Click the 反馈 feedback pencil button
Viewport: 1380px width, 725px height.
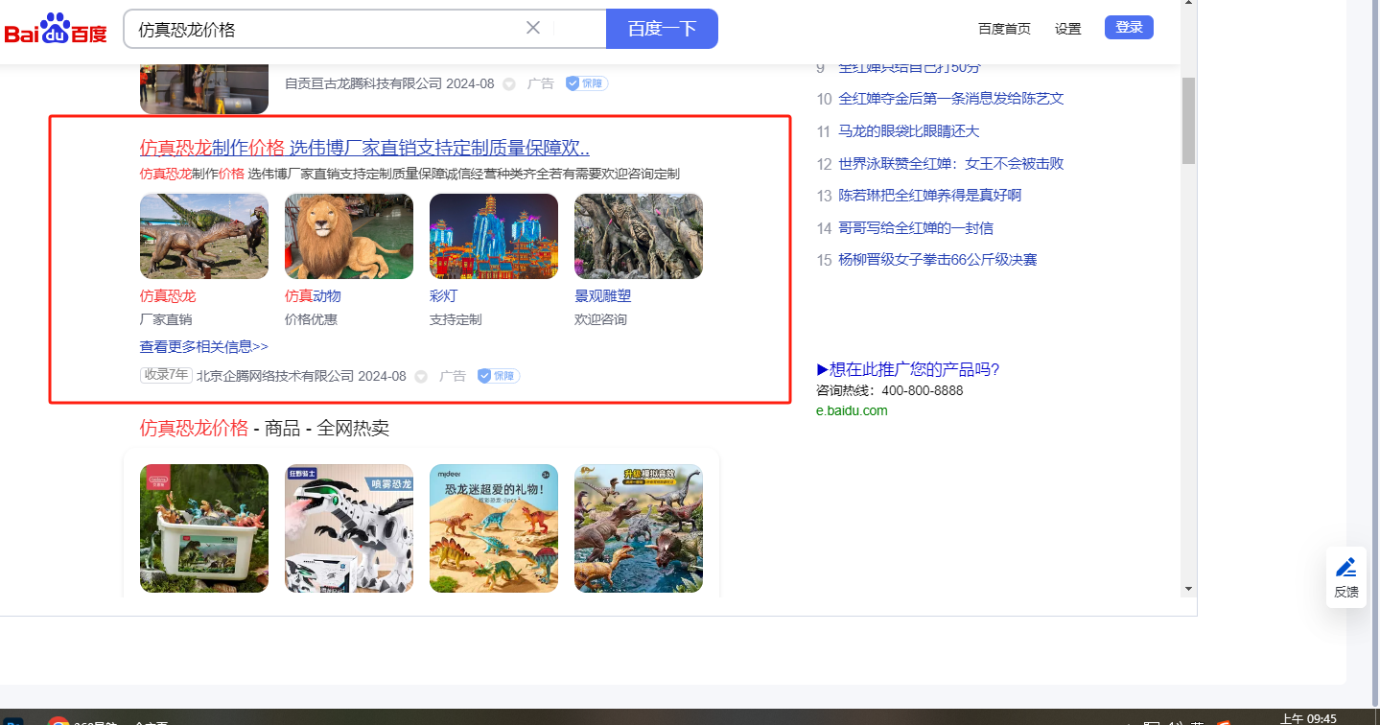tap(1346, 577)
